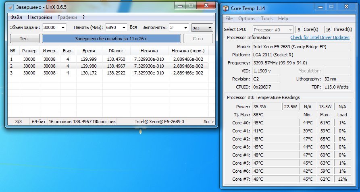Click the Выр. column header

[x=68, y=51]
